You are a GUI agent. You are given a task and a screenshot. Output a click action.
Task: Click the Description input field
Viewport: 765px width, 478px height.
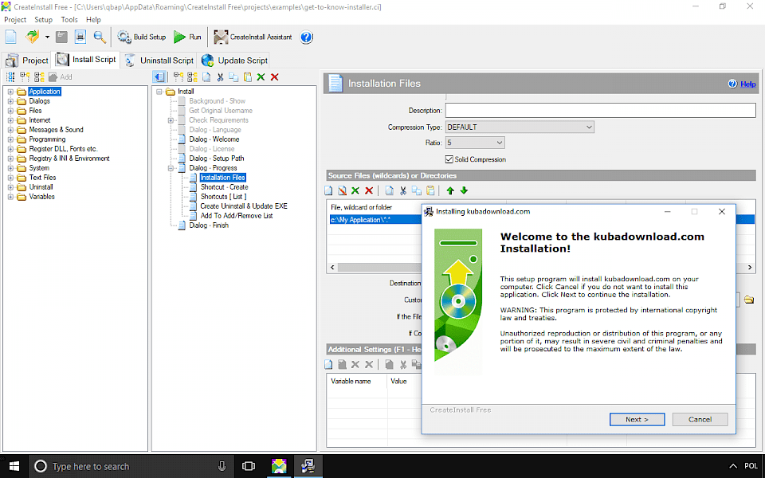click(601, 110)
